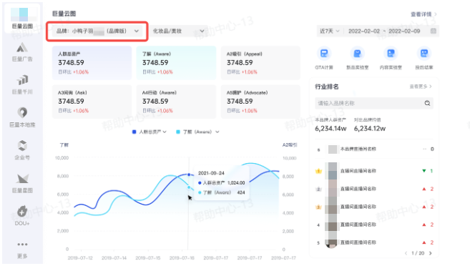Click the green down arrow on the rank 1 row
Viewport: 470px width, 266px height.
[424, 171]
